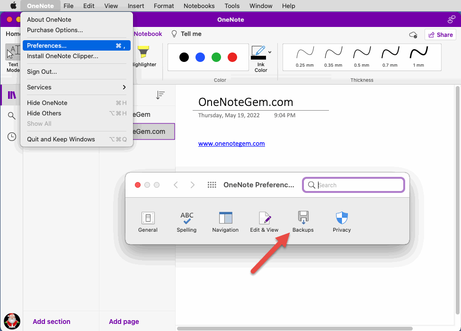Show notebooks list sidebar icon

point(12,95)
